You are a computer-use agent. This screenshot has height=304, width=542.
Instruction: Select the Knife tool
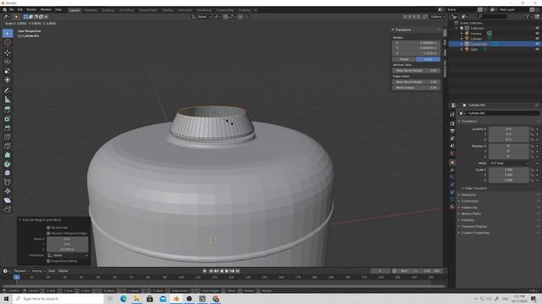(x=8, y=146)
